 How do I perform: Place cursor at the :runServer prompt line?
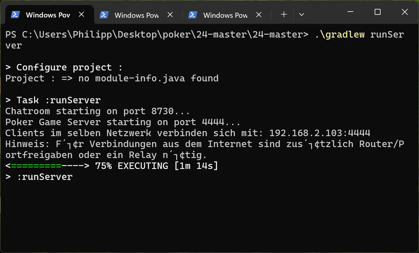pyautogui.click(x=44, y=177)
